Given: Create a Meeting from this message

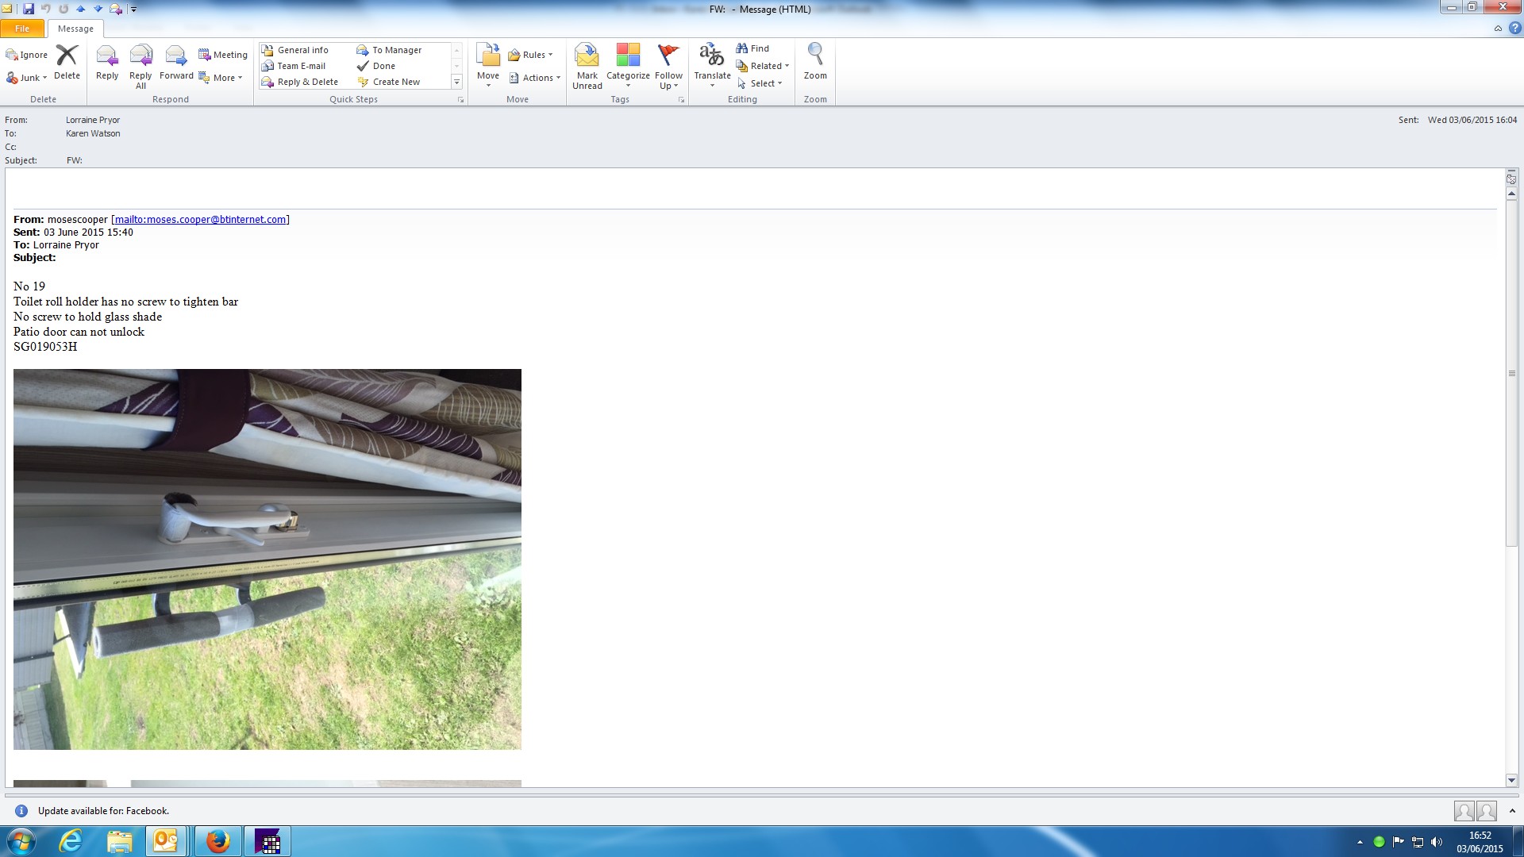Looking at the screenshot, I should pos(223,55).
